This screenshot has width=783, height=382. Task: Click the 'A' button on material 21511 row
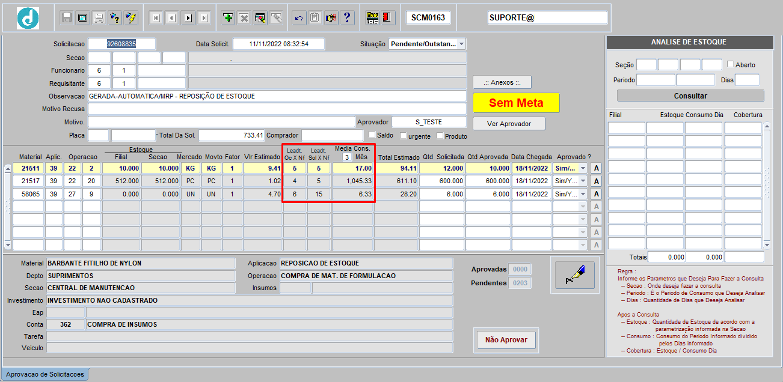pos(596,168)
